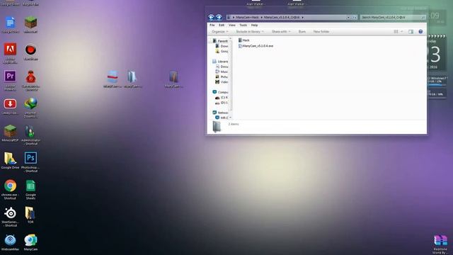
Task: Open Videos library in navigation pane
Action: tap(222, 82)
